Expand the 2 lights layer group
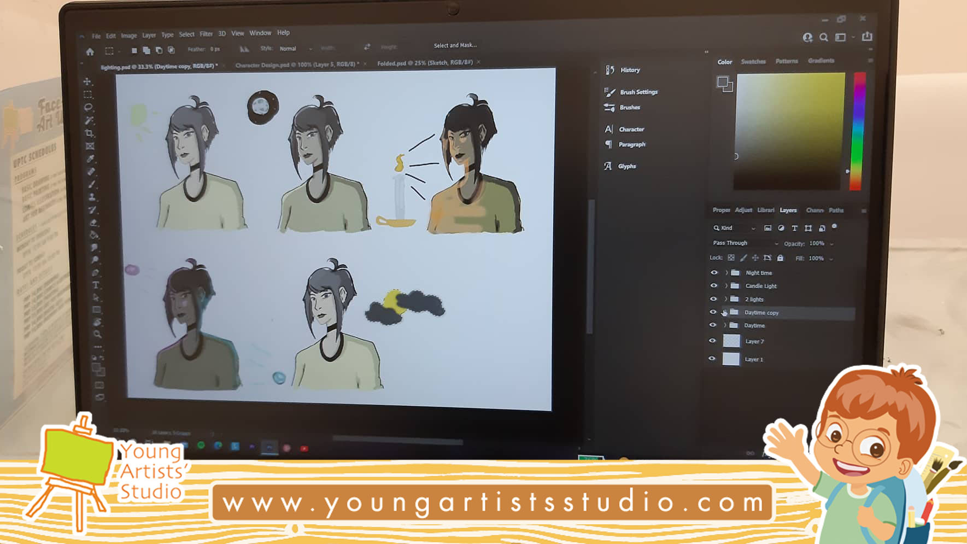The image size is (967, 544). 726,299
